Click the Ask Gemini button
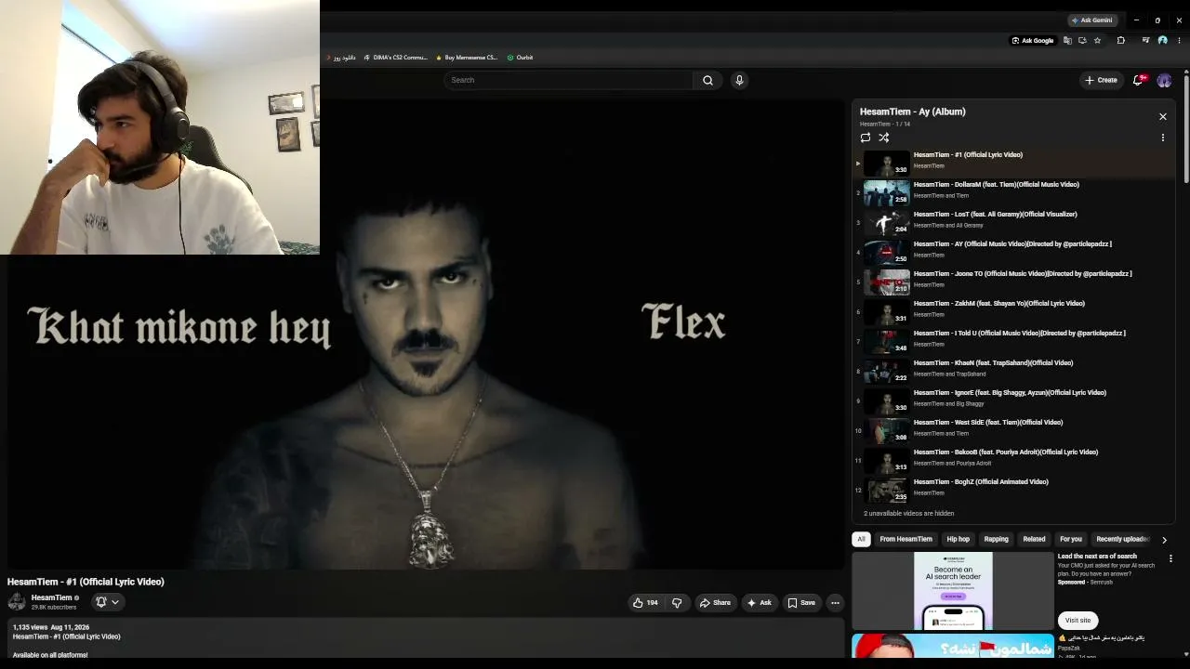Image resolution: width=1190 pixels, height=669 pixels. pos(1091,20)
